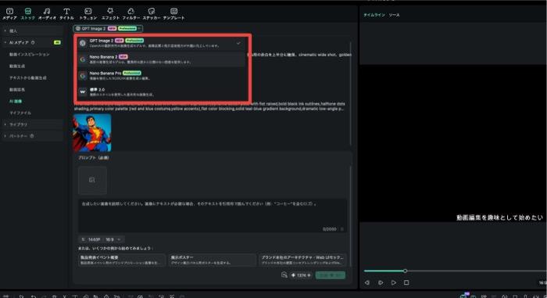Click the OpenAI logo beside GPT Image 2
The image size is (547, 298).
click(83, 43)
